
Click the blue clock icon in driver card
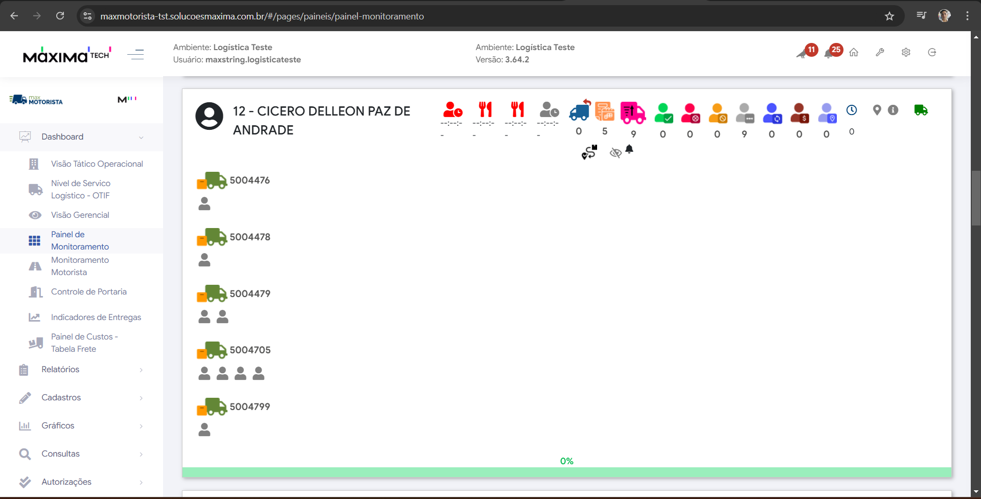pos(852,110)
